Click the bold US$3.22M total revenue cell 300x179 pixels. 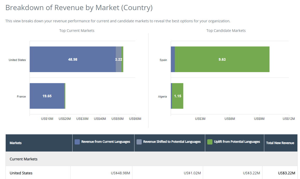click(x=286, y=173)
